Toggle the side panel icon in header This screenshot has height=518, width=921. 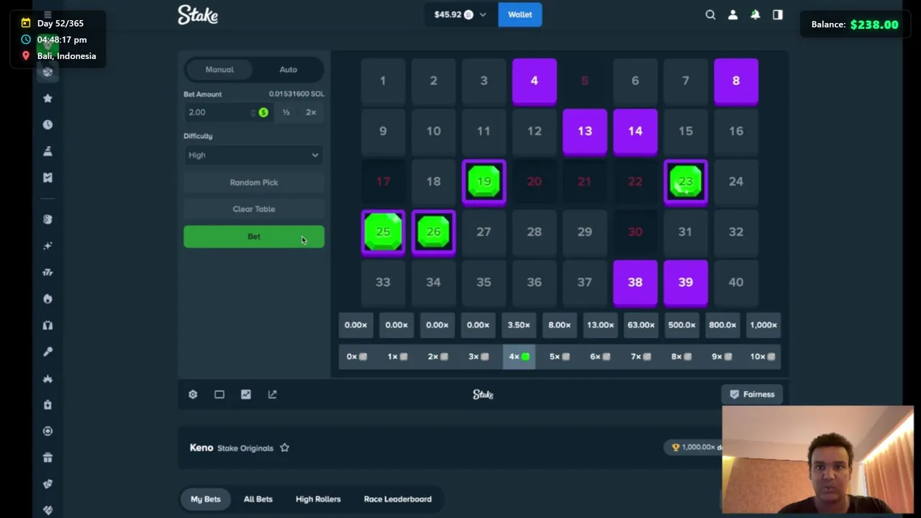(x=777, y=14)
